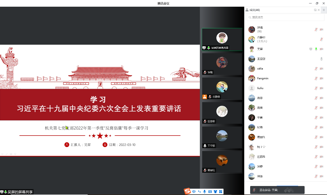Open Sogou voice input tool
The image size is (327, 195).
pos(205,191)
